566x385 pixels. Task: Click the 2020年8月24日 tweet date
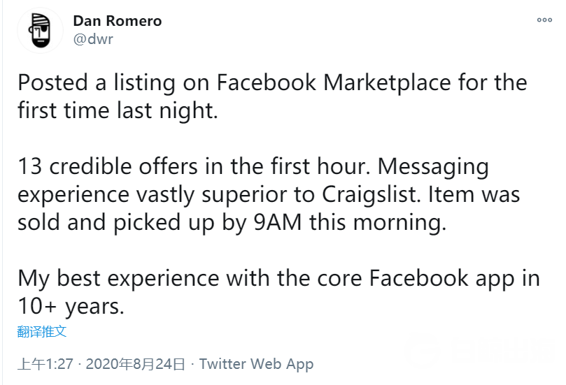pyautogui.click(x=136, y=364)
